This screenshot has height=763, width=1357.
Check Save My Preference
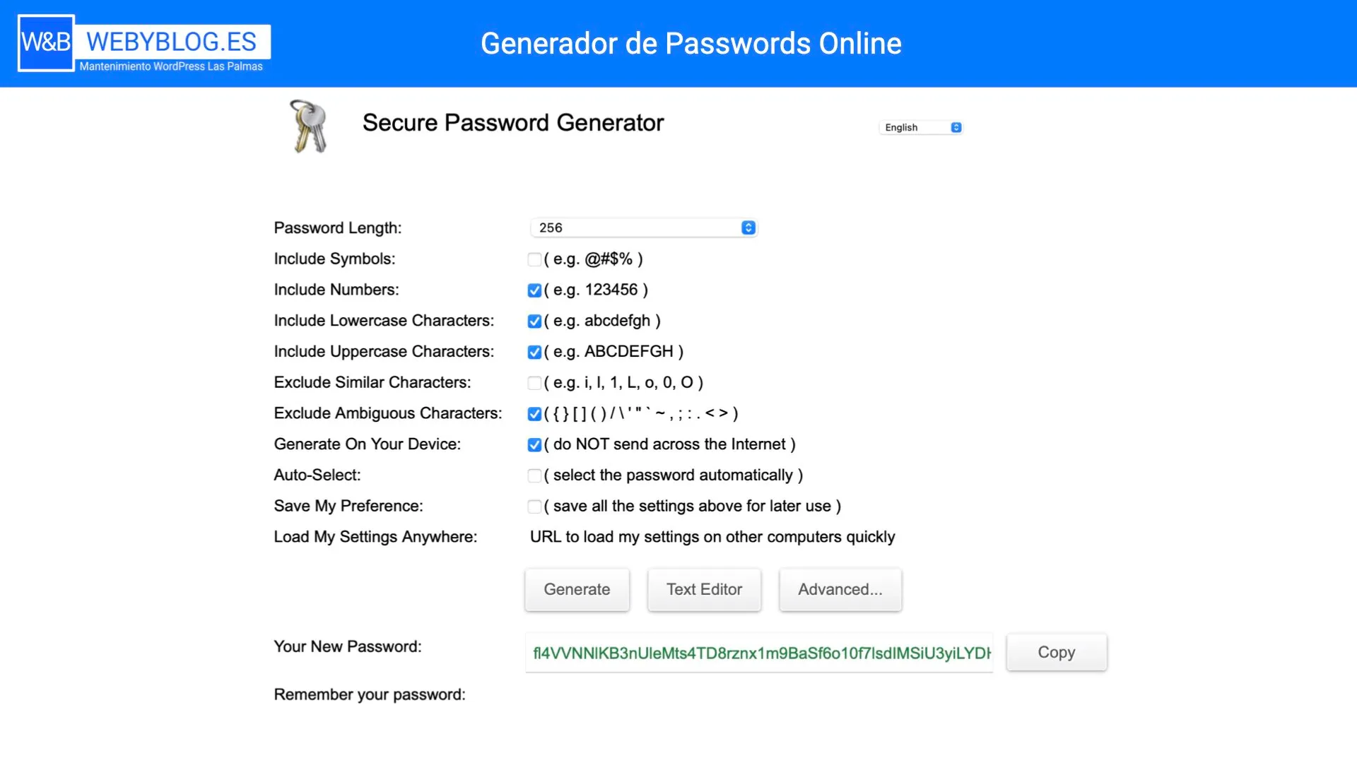point(534,506)
